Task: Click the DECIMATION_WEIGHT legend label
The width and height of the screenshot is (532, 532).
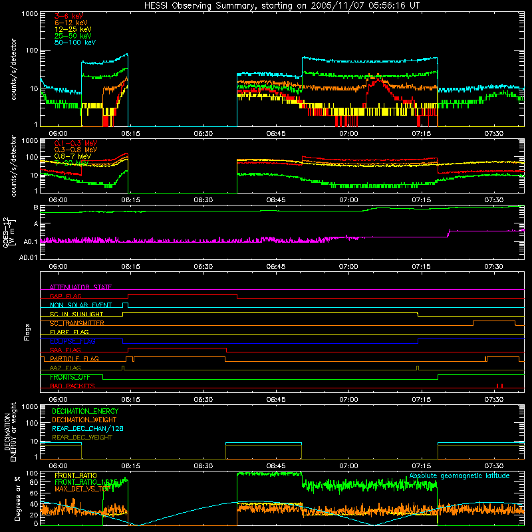Action: tap(84, 420)
